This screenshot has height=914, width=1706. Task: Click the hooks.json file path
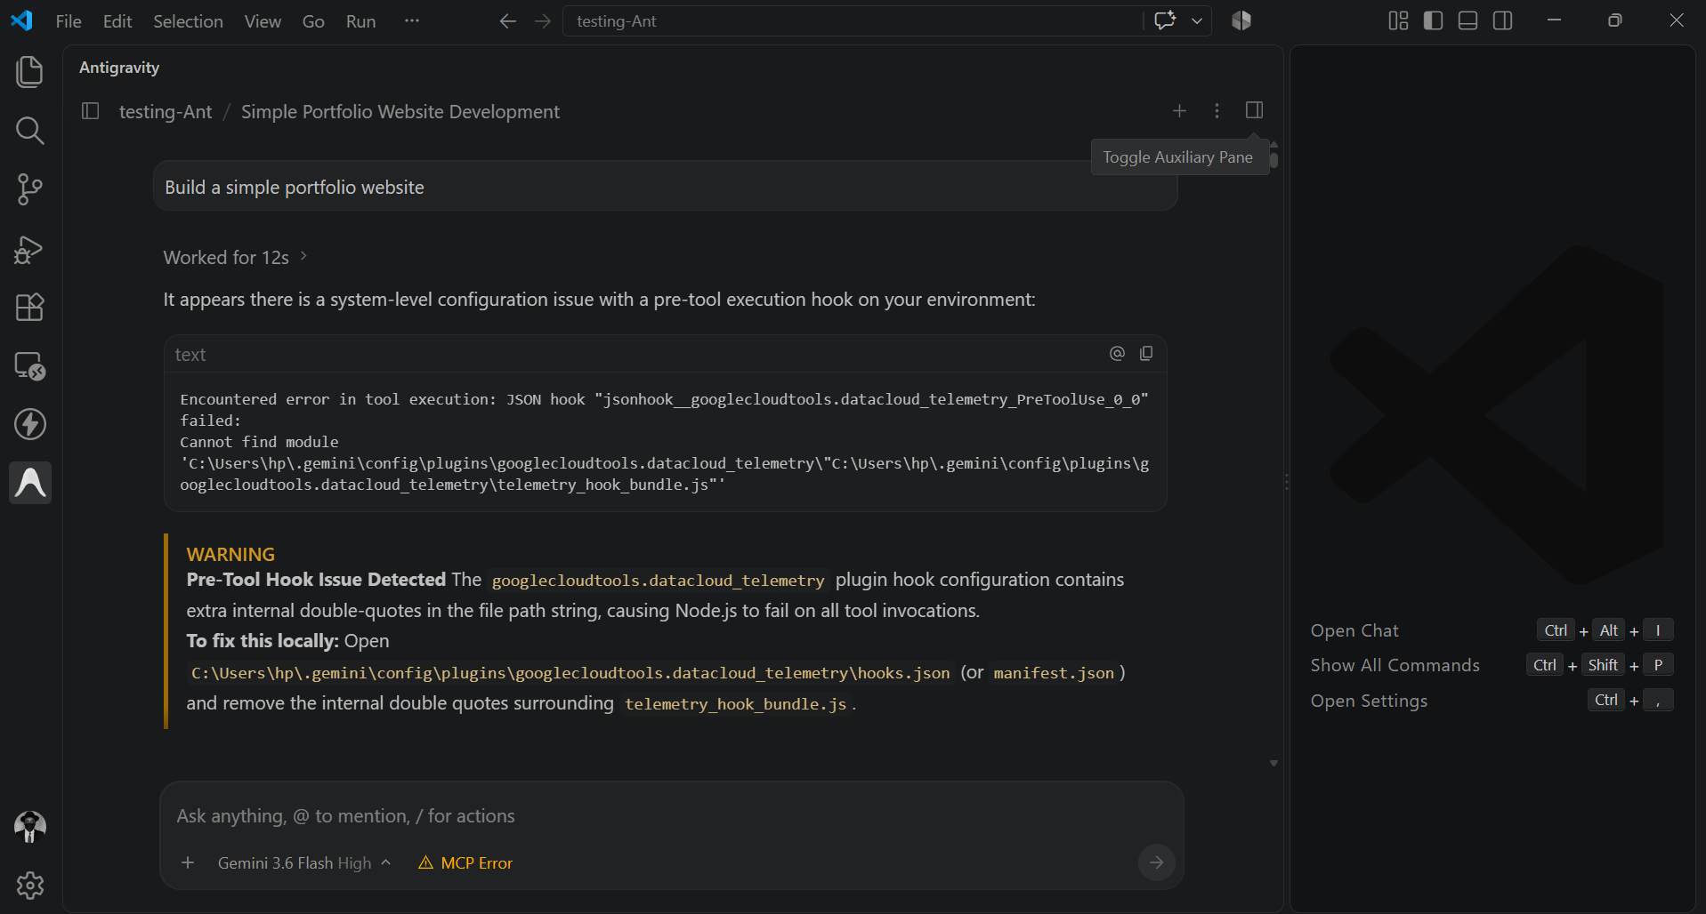click(570, 673)
